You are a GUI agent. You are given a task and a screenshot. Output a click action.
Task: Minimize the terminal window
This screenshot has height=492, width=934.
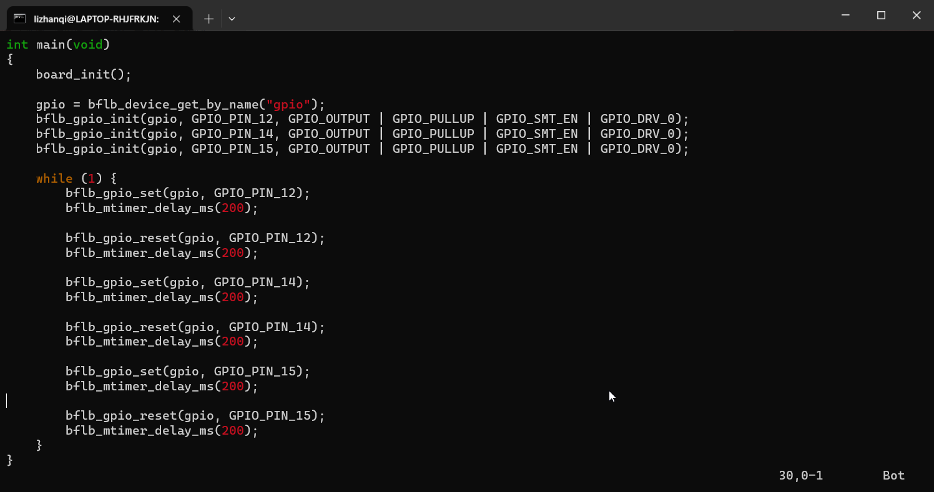coord(846,15)
